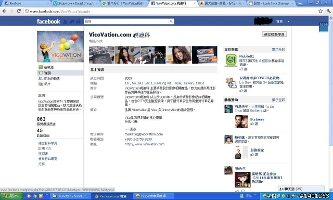Open the chat bar (25)

[x=301, y=189]
